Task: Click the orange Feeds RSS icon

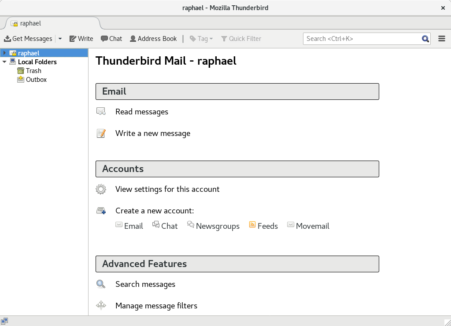Action: [252, 225]
